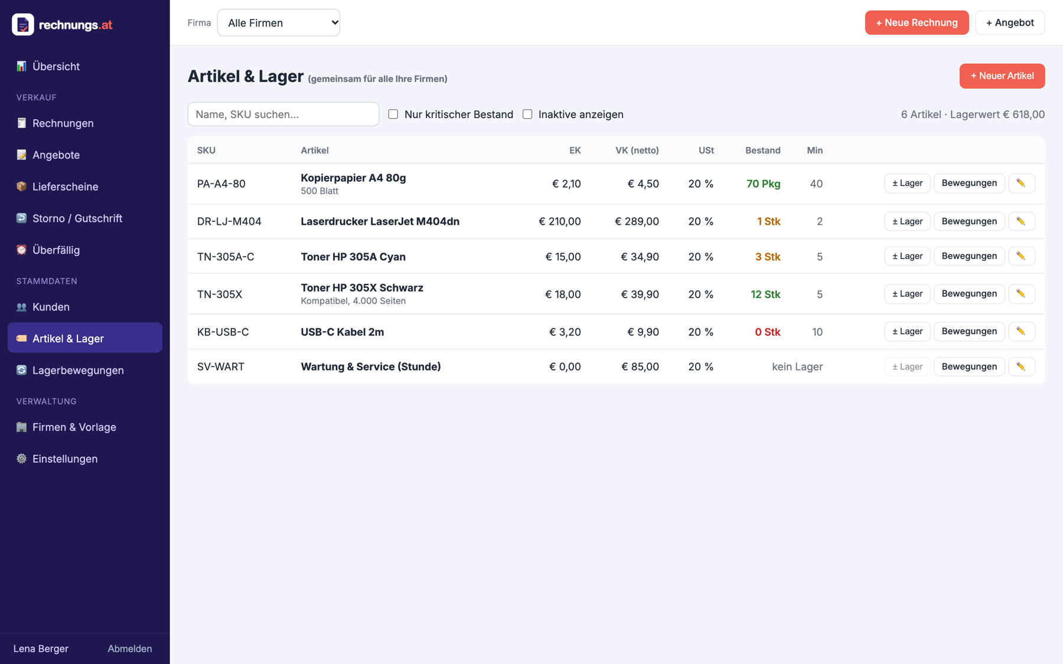The height and width of the screenshot is (664, 1063).
Task: Click Abmelden to log out
Action: (x=130, y=648)
